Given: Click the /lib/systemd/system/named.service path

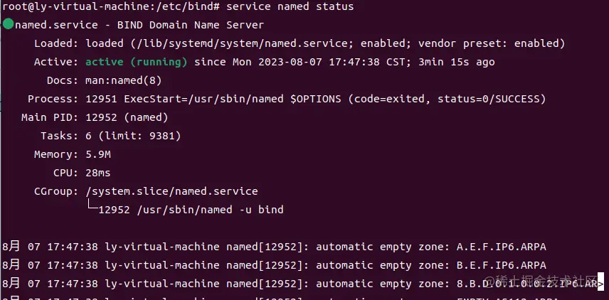Looking at the screenshot, I should pyautogui.click(x=243, y=43).
